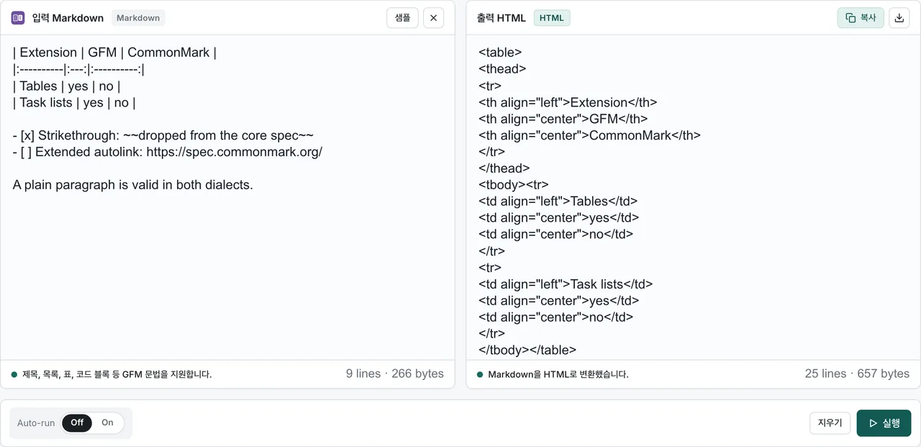Run conversion with the 실행 button
Image resolution: width=921 pixels, height=447 pixels.
click(x=884, y=423)
